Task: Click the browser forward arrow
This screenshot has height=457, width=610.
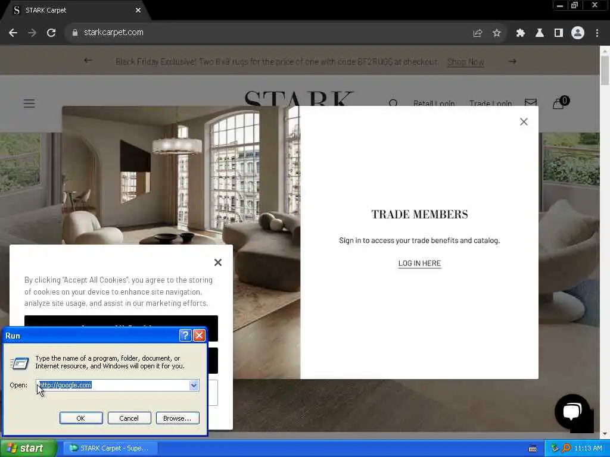Action: (32, 33)
